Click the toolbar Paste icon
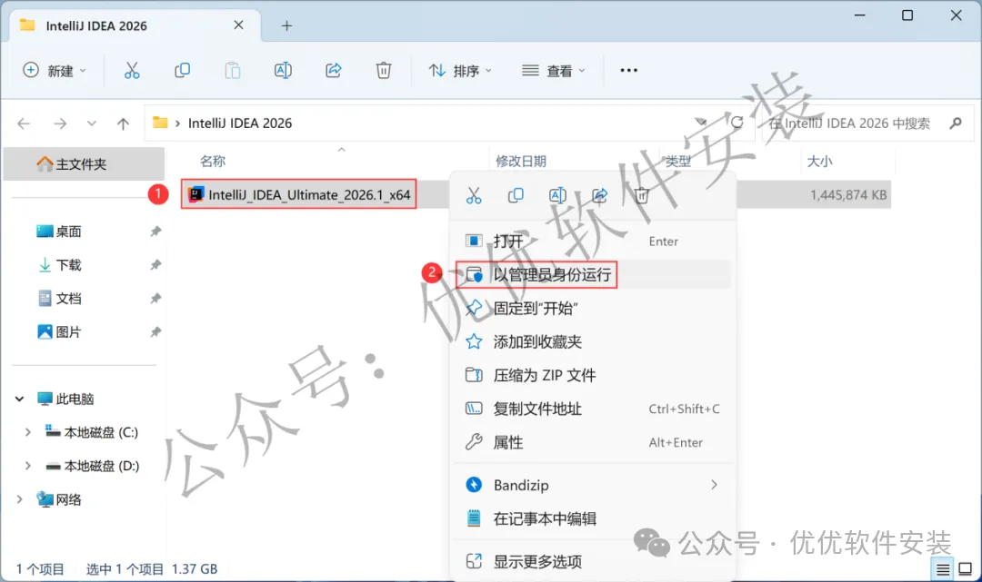Viewport: 982px width, 582px height. click(x=233, y=71)
